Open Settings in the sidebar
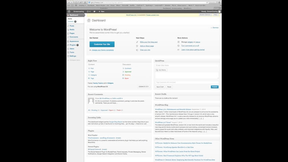 coord(73,56)
